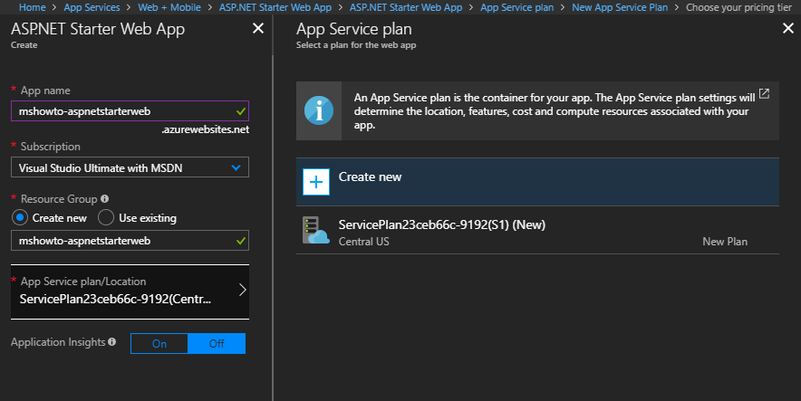Open second ASP.NET Starter Web App breadcrumb

(x=406, y=7)
